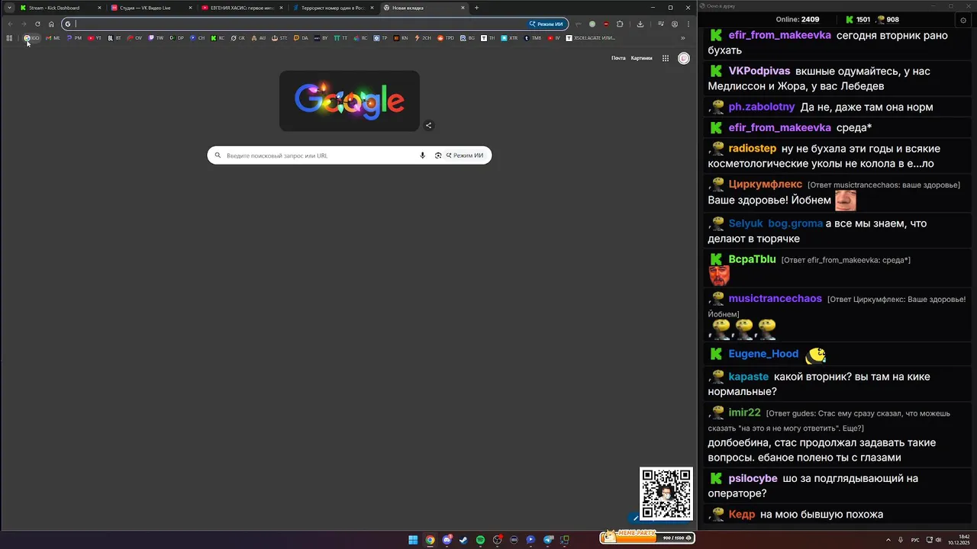Open the YT YouTube bookmark
Image resolution: width=977 pixels, height=549 pixels.
[95, 37]
